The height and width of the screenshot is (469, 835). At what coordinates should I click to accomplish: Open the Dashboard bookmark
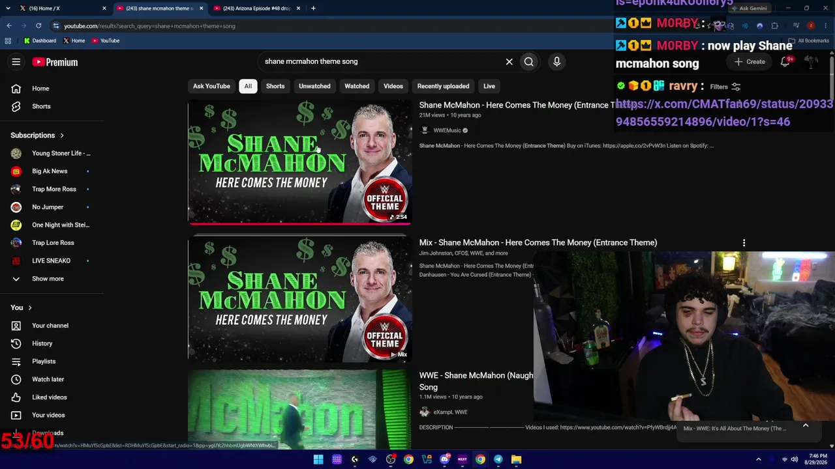click(x=40, y=40)
